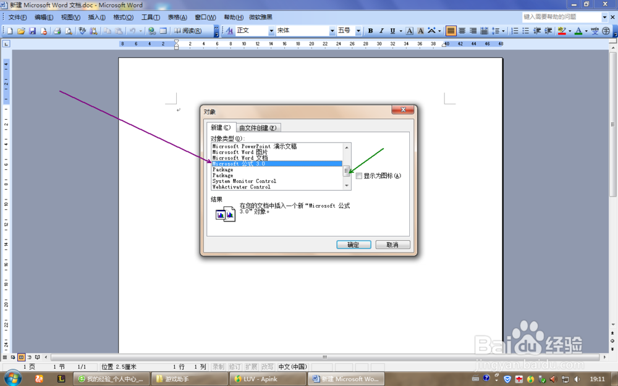This screenshot has width=618, height=386.
Task: Open a file with the folder icon
Action: (21, 31)
